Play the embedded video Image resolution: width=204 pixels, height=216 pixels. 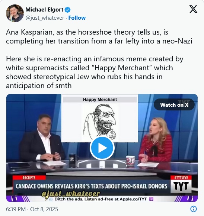pos(102,148)
